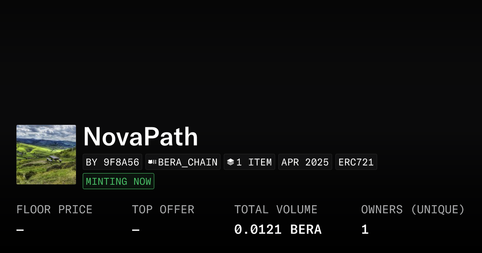
Task: Click the BERA currency unit in volume
Action: point(306,230)
